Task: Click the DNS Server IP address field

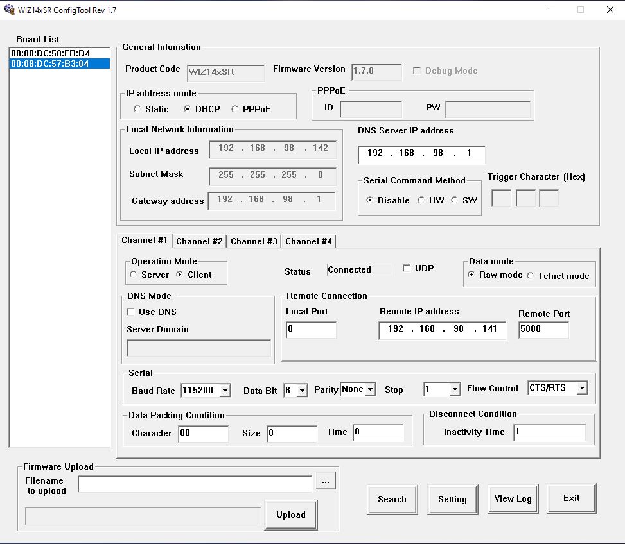Action: [421, 155]
